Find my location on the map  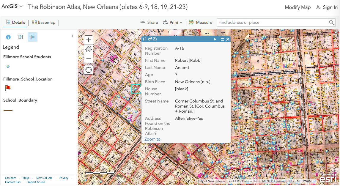(89, 70)
